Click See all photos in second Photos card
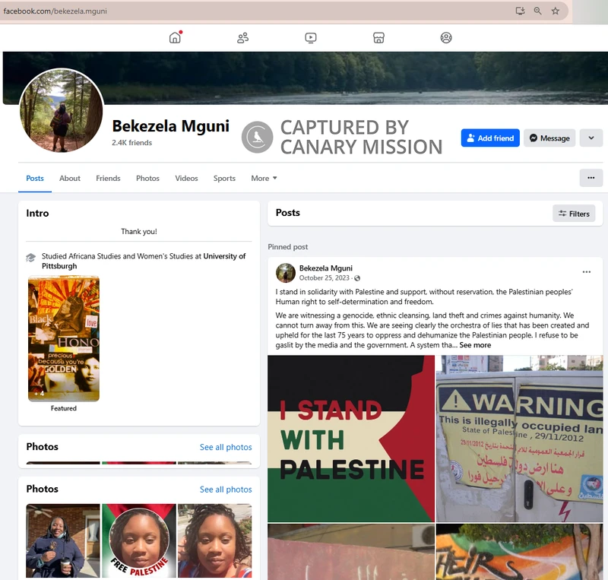 click(226, 490)
